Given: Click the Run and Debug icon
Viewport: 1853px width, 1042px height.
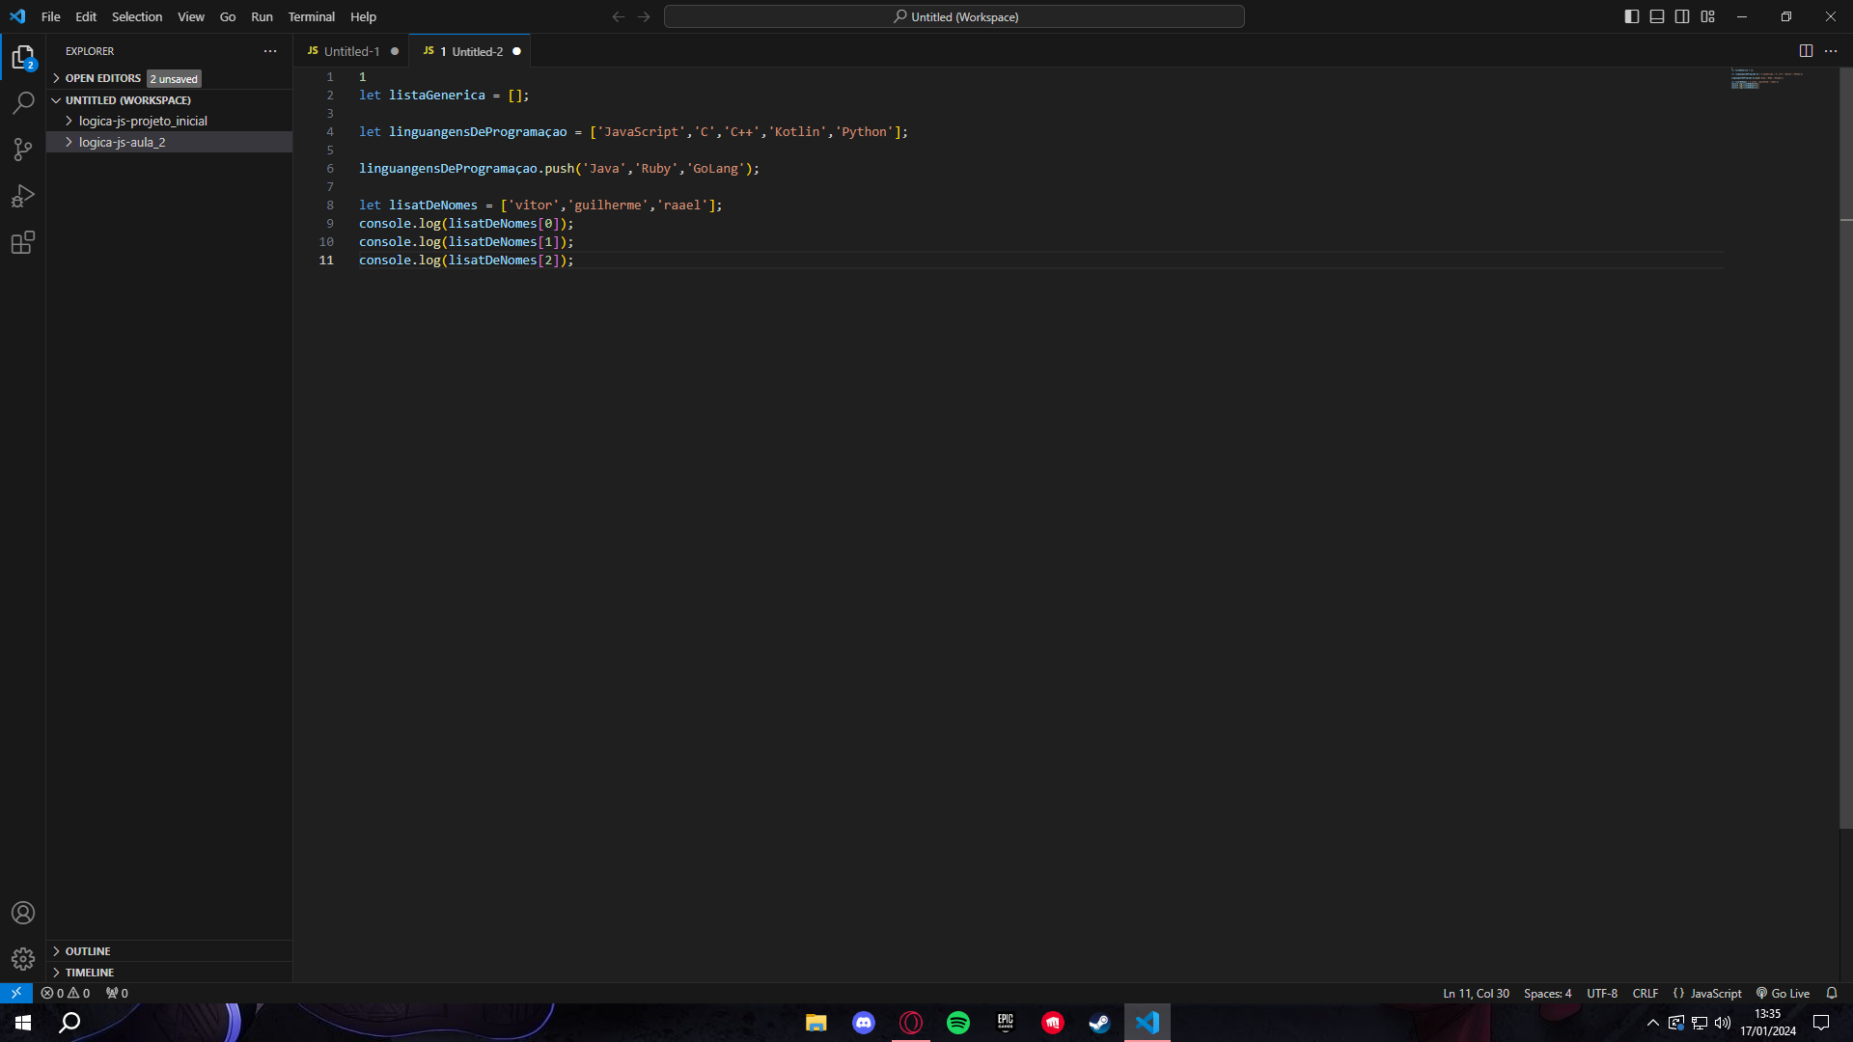Looking at the screenshot, I should pyautogui.click(x=24, y=197).
